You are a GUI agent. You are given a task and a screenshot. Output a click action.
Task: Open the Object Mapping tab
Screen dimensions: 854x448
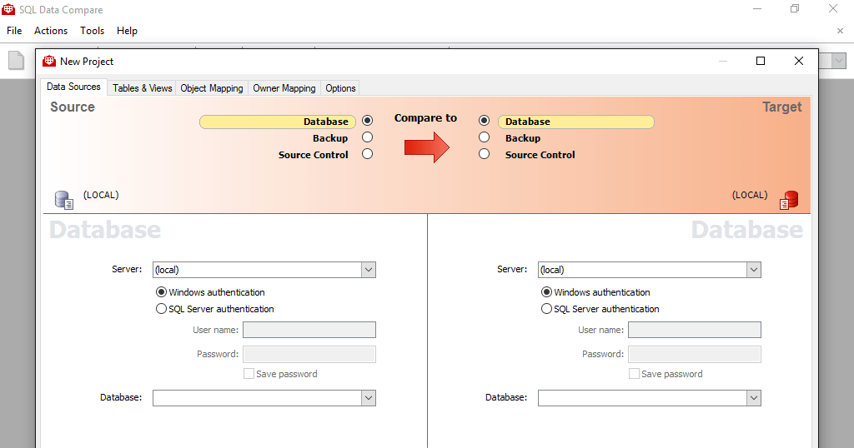(x=212, y=88)
